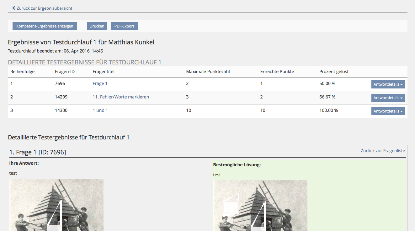
Task: Open the 1 und 1 question link
Action: pyautogui.click(x=100, y=110)
